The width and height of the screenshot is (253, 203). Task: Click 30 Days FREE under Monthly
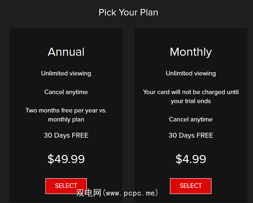click(x=190, y=135)
